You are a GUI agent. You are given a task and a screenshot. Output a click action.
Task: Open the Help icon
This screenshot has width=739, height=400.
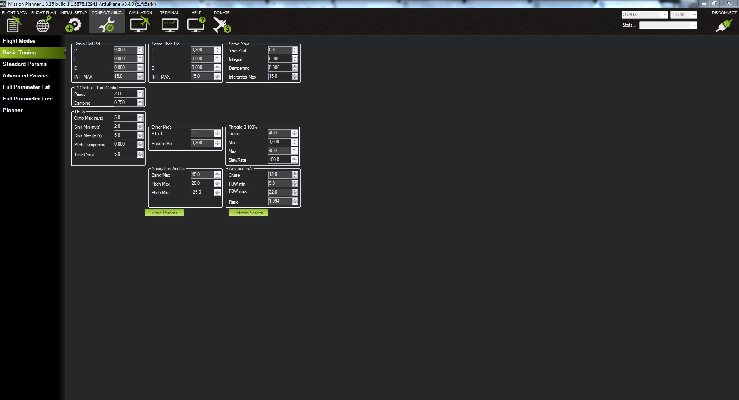pyautogui.click(x=196, y=25)
